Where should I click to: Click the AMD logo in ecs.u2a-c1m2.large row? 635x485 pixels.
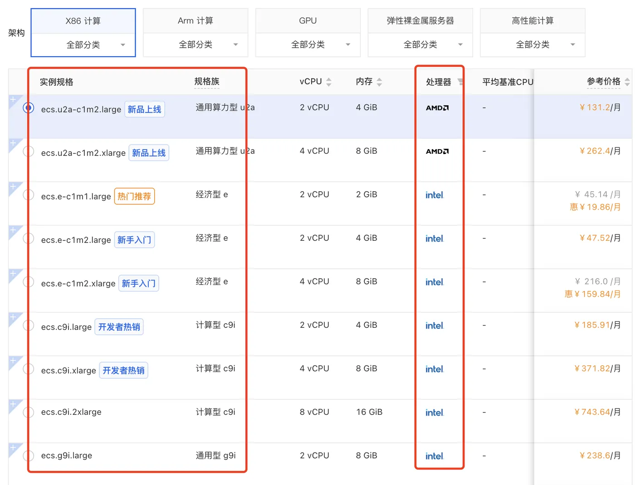pos(437,108)
